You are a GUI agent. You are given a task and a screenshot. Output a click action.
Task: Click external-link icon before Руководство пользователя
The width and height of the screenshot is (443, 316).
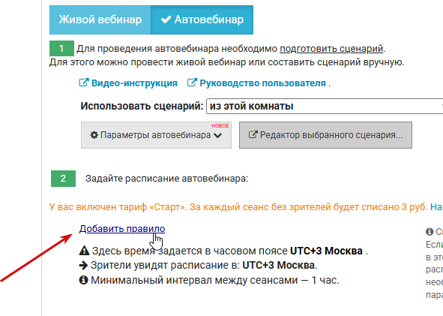pyautogui.click(x=192, y=83)
